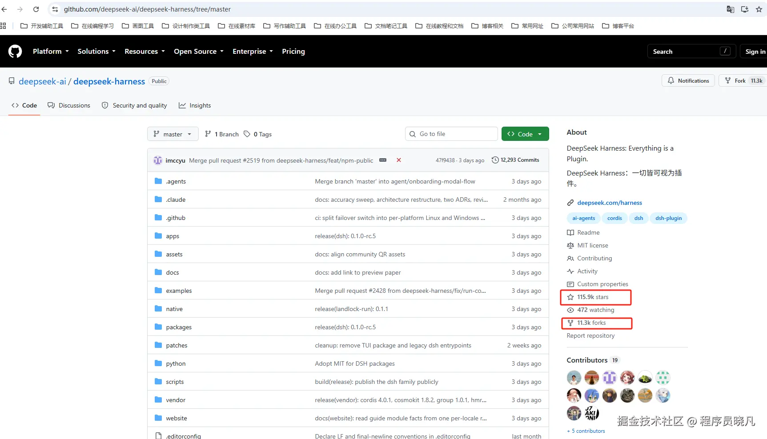Expand commit message ellipsis button
The image size is (767, 439).
pyautogui.click(x=383, y=160)
